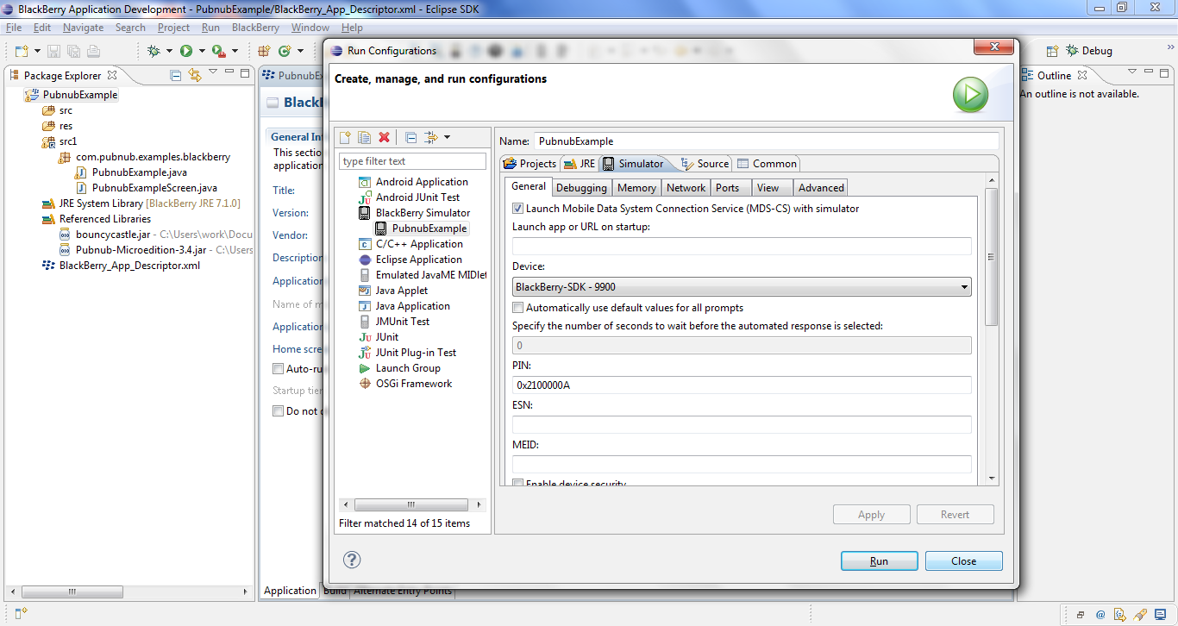Duplicate the selected launch configuration
1178x626 pixels.
362,137
